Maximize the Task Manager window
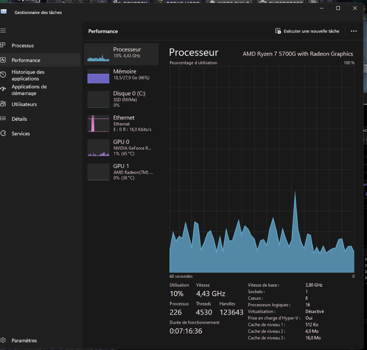This screenshot has width=367, height=350. pos(338,8)
